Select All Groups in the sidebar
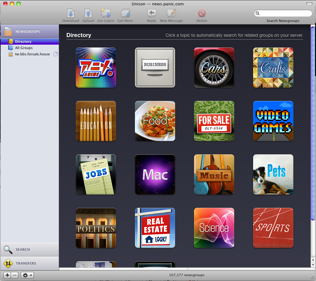The image size is (316, 281). pos(30,48)
